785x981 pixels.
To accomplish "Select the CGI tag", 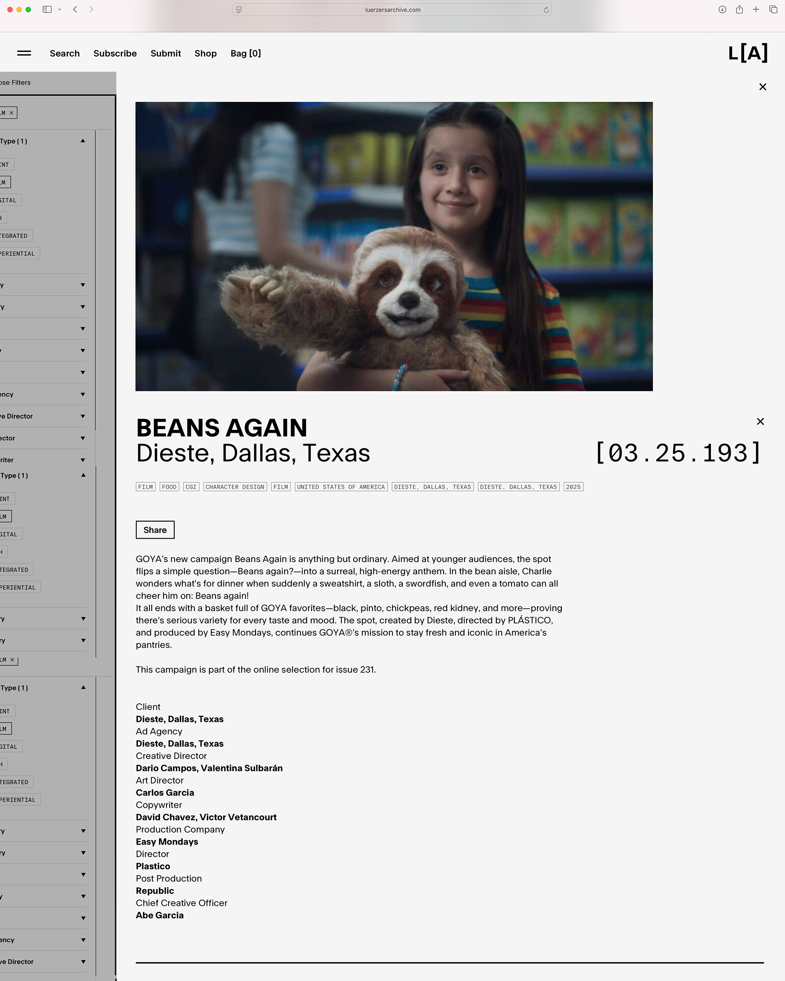I will pyautogui.click(x=191, y=487).
